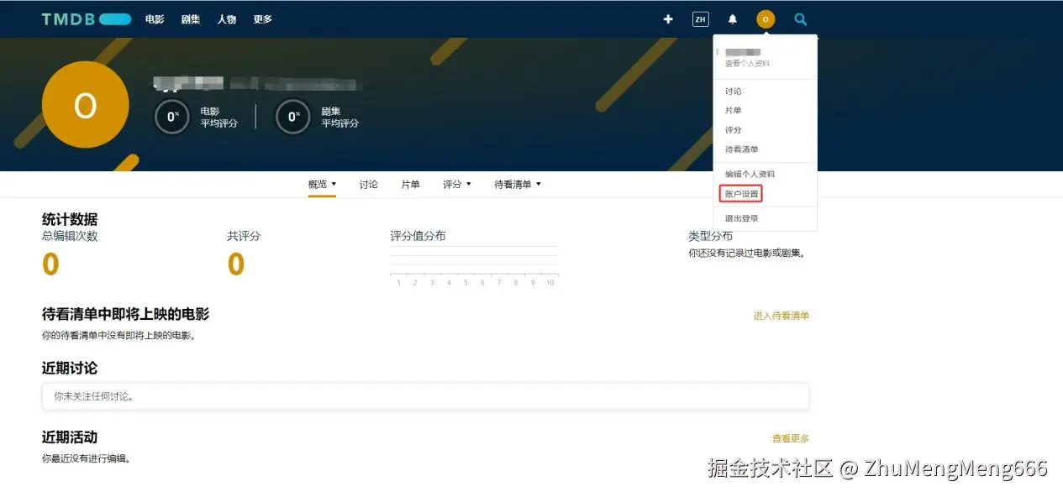Choose 待看清单 in the user dropdown
Screen dimensions: 1063x497
point(742,149)
